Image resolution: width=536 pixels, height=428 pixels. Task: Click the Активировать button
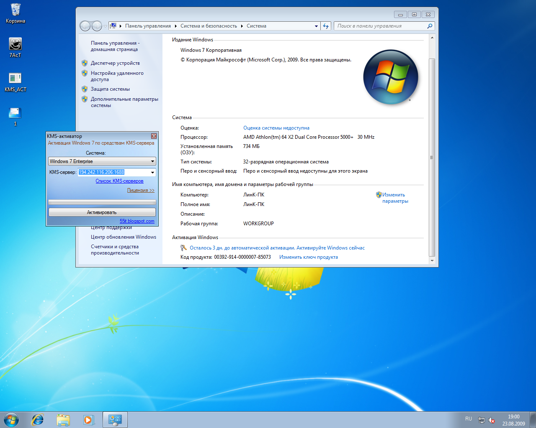point(102,212)
